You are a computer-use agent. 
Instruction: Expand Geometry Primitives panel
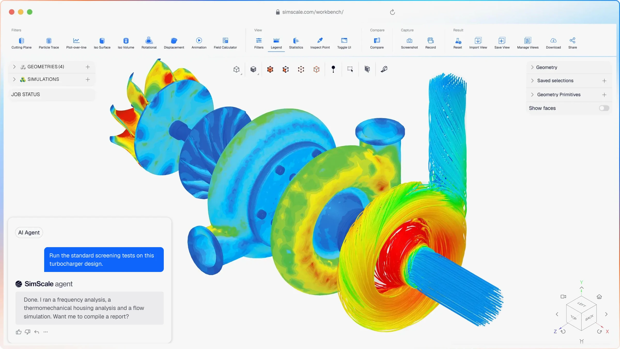click(x=532, y=95)
